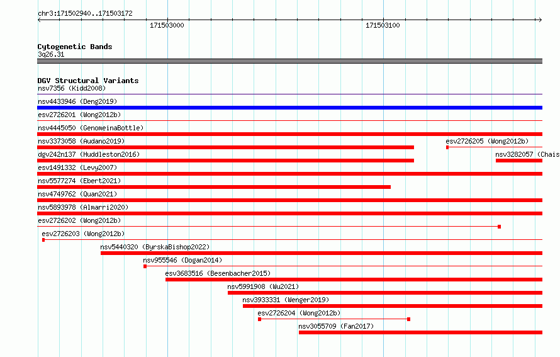Select the short nsv3282057 red bar
This screenshot has width=560, height=357.
[x=519, y=161]
